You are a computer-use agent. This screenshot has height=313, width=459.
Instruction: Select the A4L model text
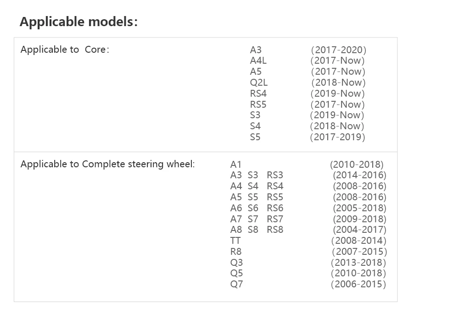tap(258, 60)
